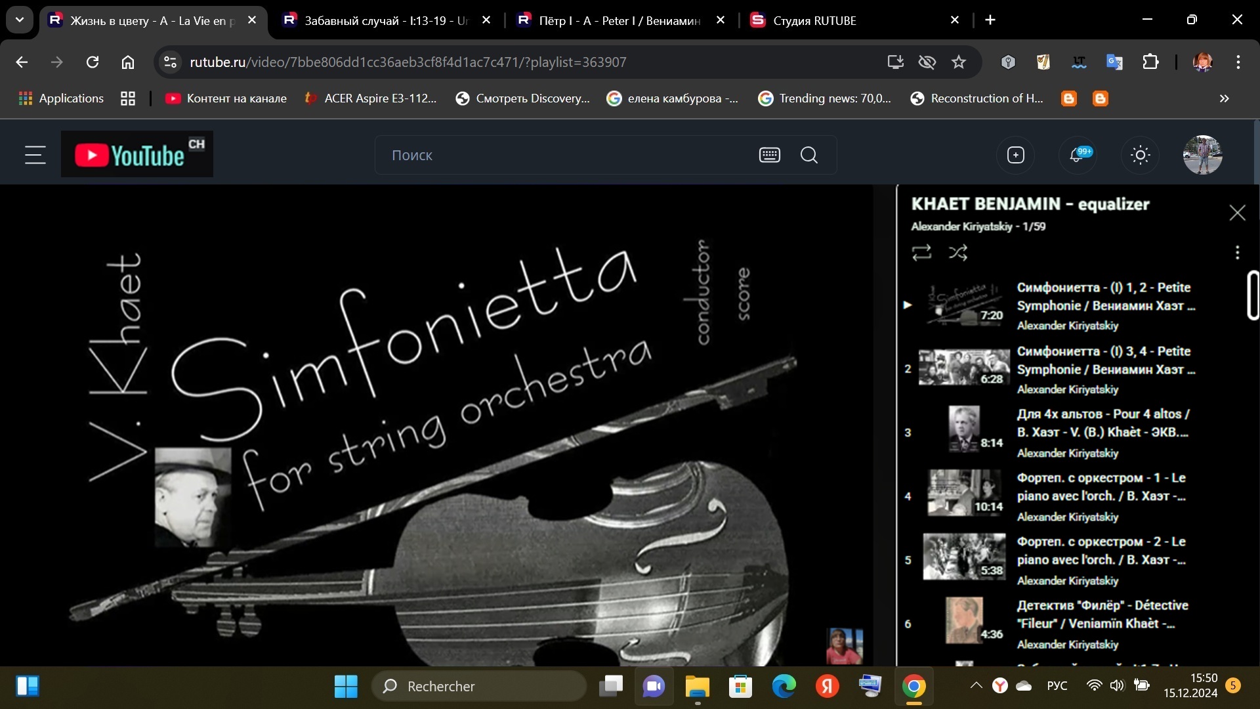Toggle playlist repeat loop
Screen dimensions: 1260x709
coord(921,252)
